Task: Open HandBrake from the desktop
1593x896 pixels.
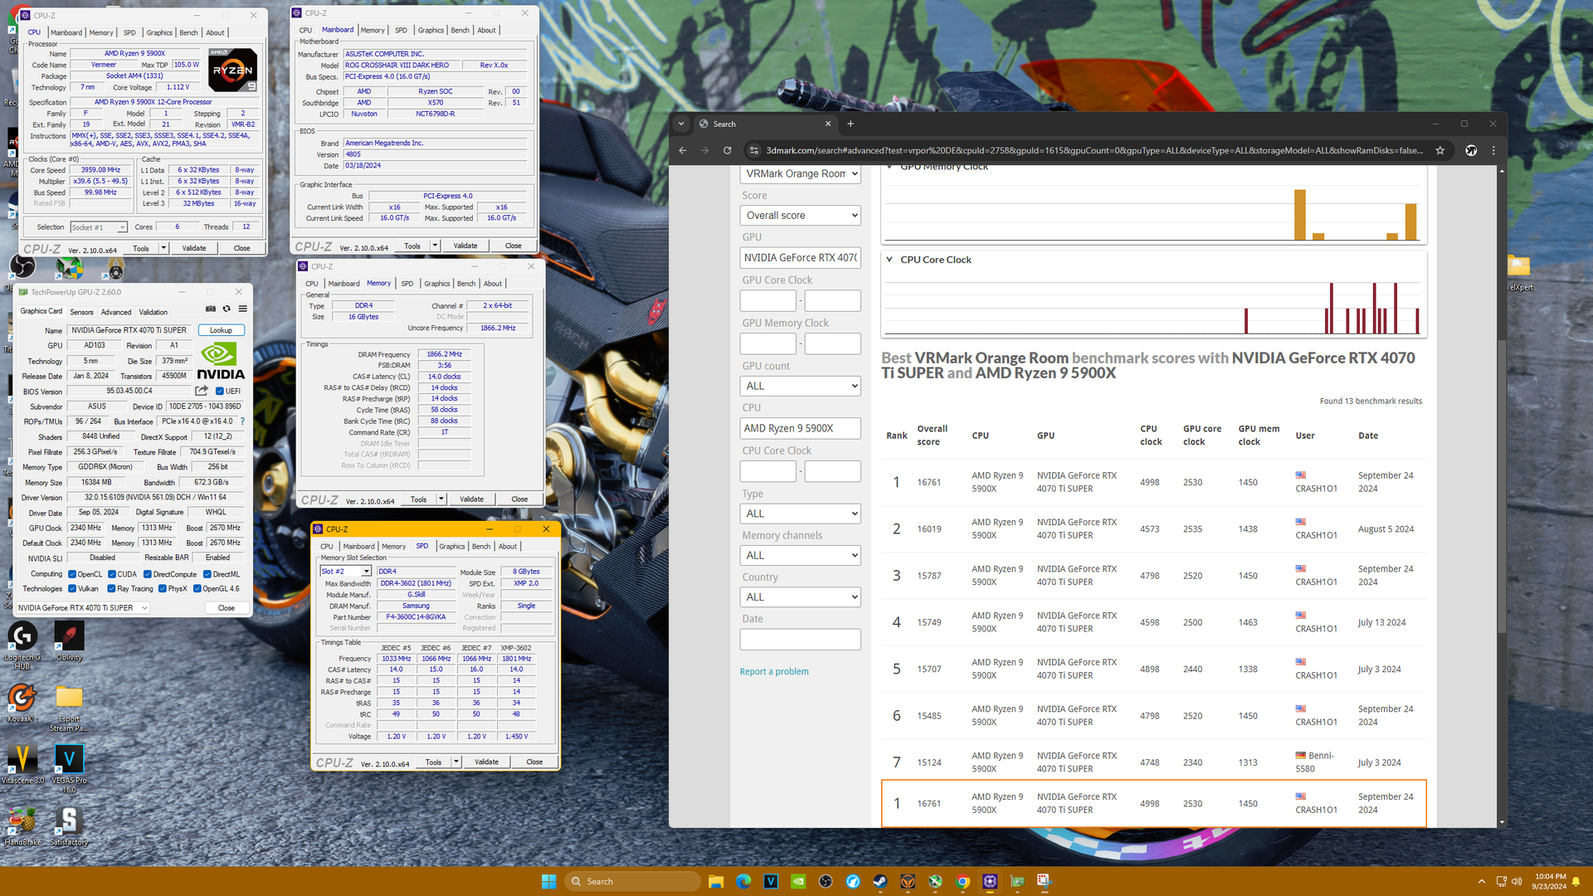Action: [x=22, y=826]
